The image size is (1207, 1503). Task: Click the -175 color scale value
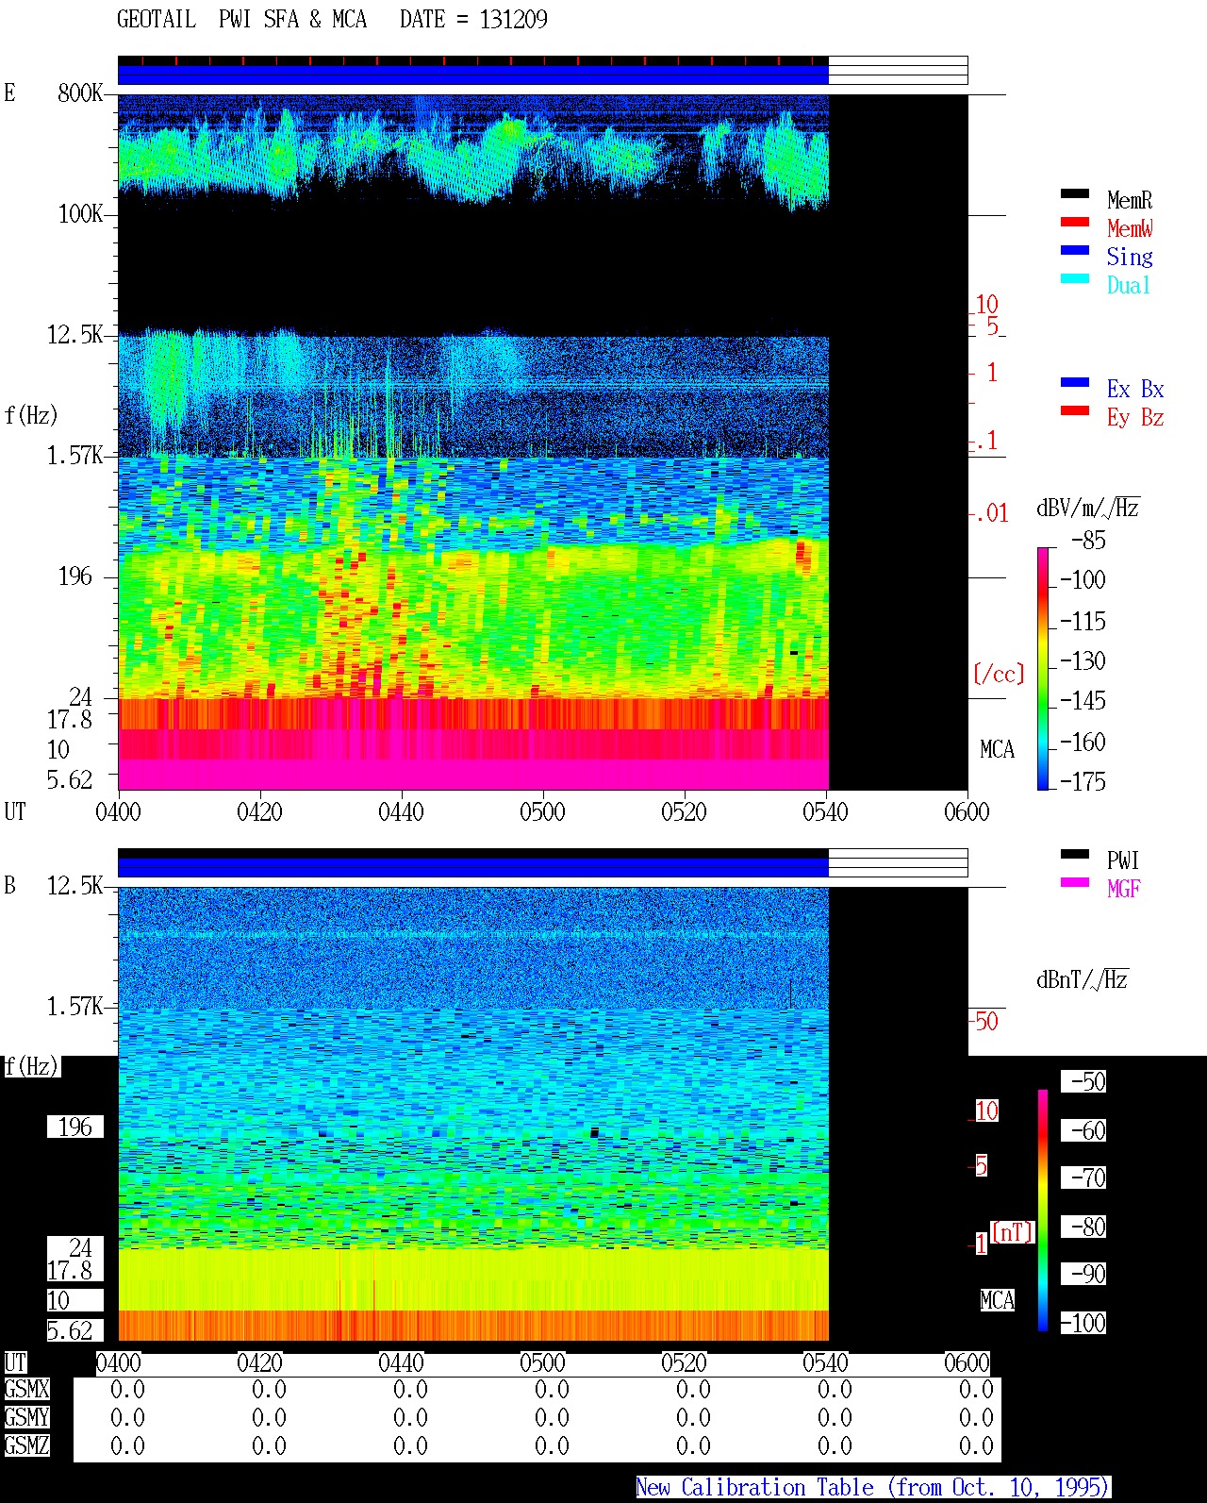(1083, 781)
